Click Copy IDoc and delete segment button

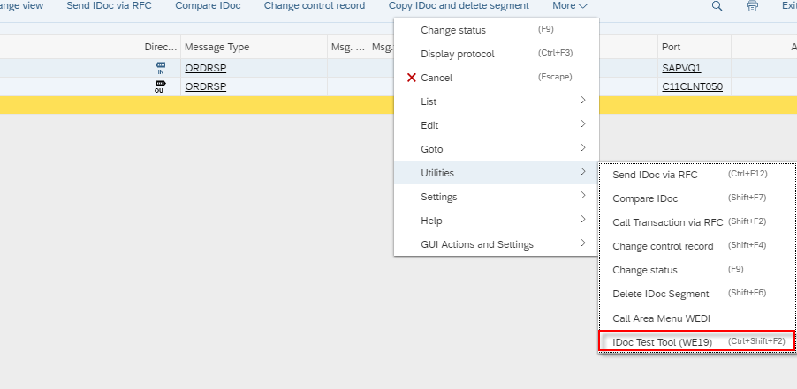point(459,6)
